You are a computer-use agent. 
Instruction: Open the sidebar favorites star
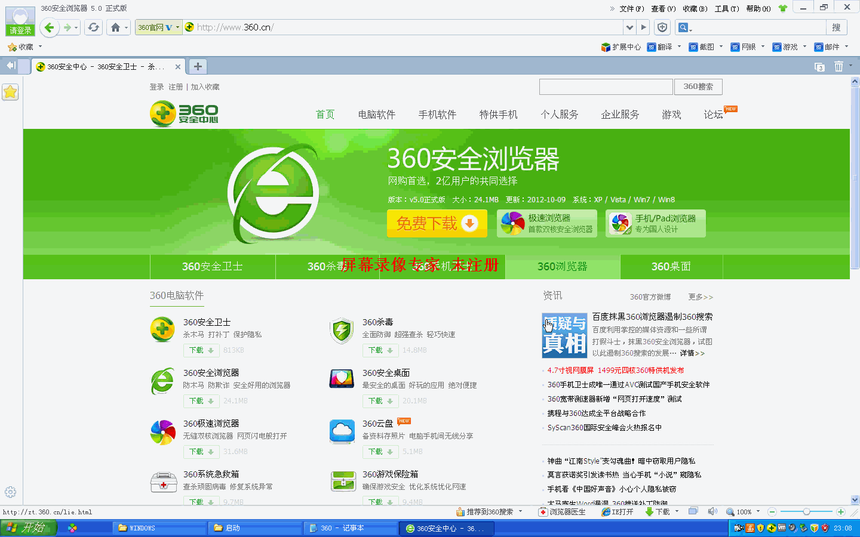click(x=11, y=91)
